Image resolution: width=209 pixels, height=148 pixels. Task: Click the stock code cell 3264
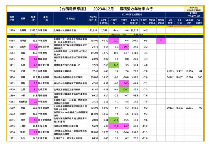point(12,53)
